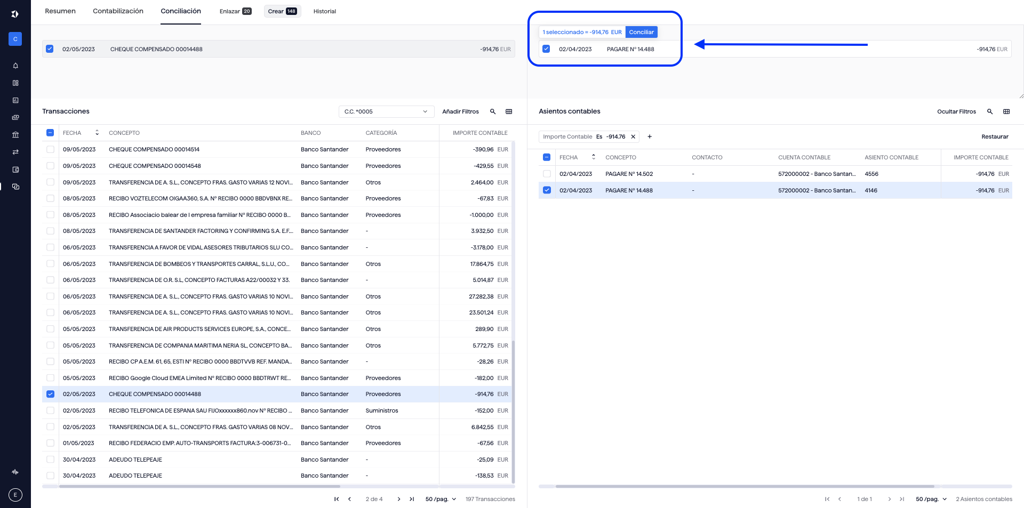Open the bank building icon in sidebar
This screenshot has height=508, width=1024.
click(x=15, y=135)
